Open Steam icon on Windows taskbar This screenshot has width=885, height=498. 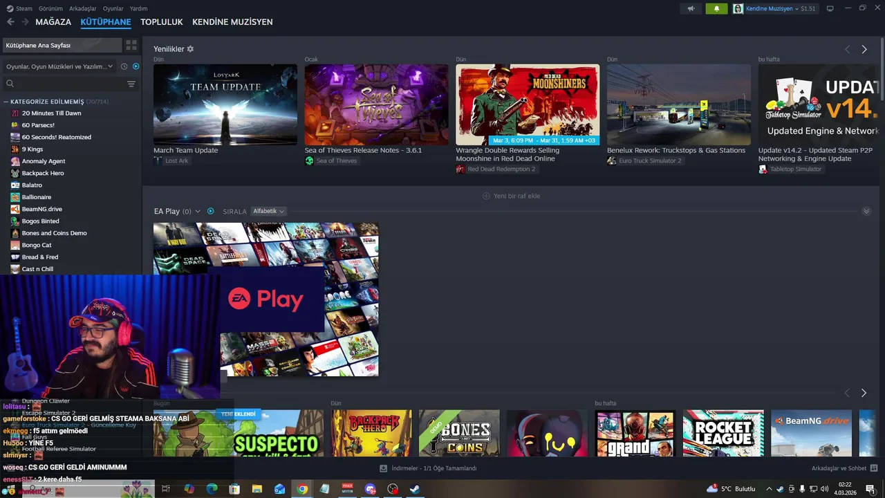tap(415, 489)
